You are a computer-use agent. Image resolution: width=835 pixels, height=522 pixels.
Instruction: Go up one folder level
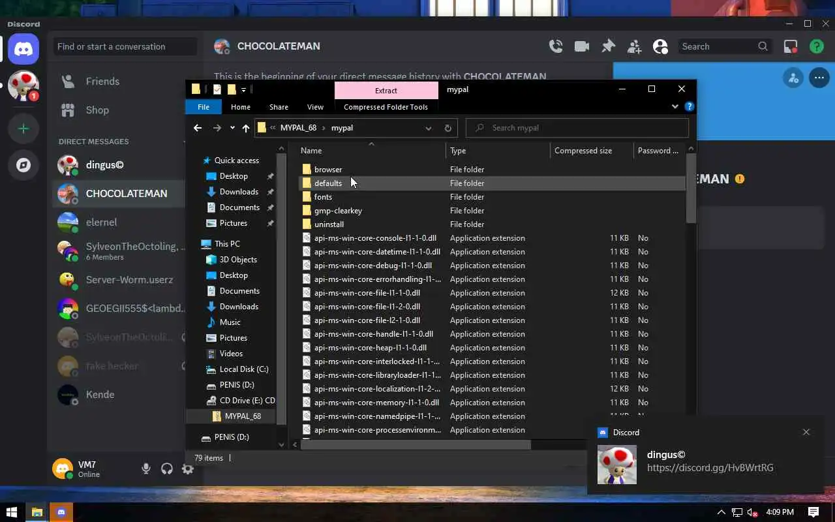(x=245, y=128)
